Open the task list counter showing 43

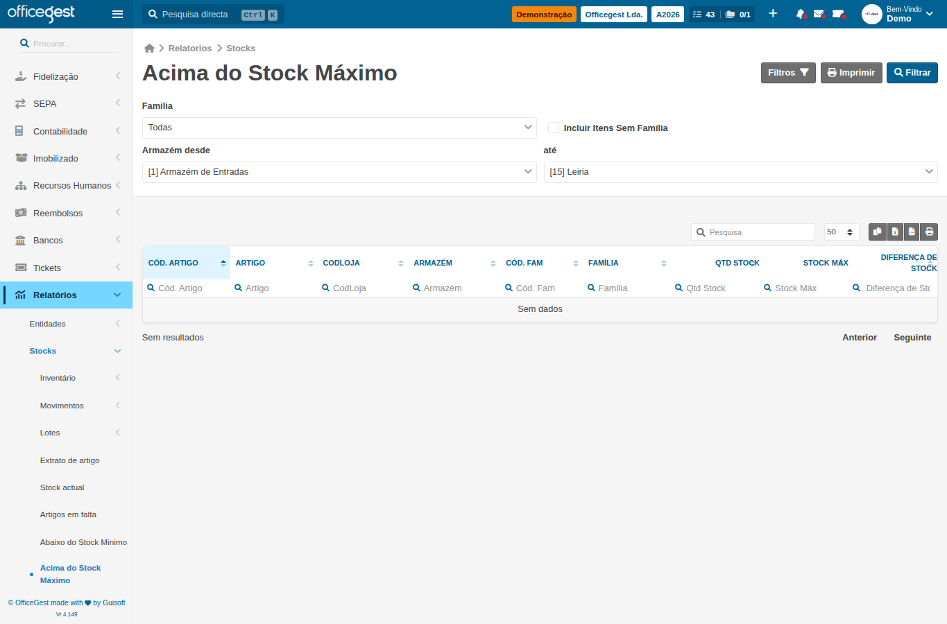(x=703, y=14)
